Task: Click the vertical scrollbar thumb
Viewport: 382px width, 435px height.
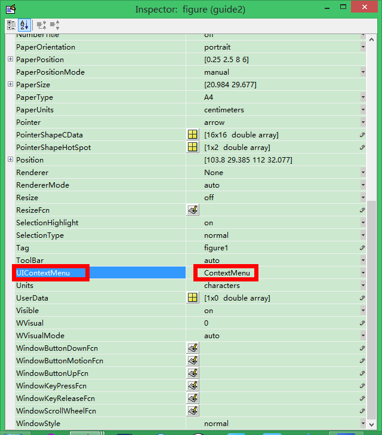Action: click(x=372, y=310)
